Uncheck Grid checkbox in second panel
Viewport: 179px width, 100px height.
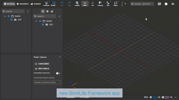pyautogui.click(x=43, y=25)
